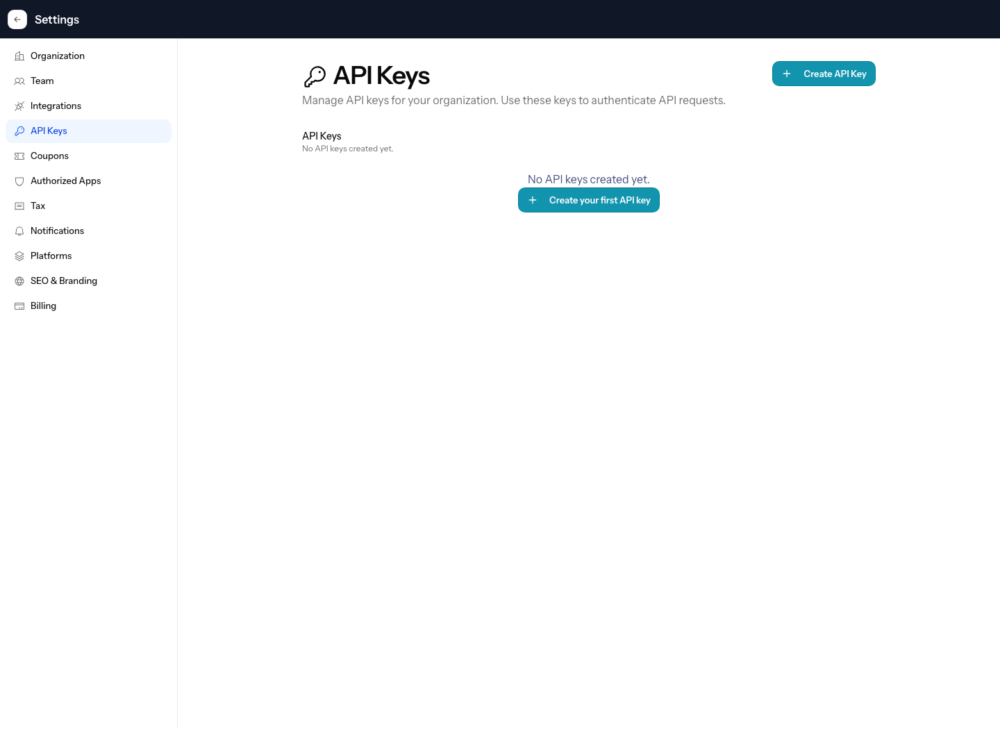Click the 'Manage API keys for your organization' description
Screen dimensions: 1000x729
pos(514,101)
